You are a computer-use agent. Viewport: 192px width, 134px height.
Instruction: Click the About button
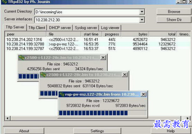(24, 131)
